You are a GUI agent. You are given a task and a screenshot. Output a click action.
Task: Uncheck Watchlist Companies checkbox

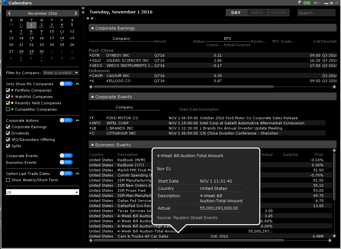tap(8, 96)
